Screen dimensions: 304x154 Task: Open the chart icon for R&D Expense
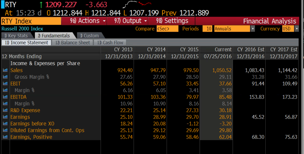point(5,110)
